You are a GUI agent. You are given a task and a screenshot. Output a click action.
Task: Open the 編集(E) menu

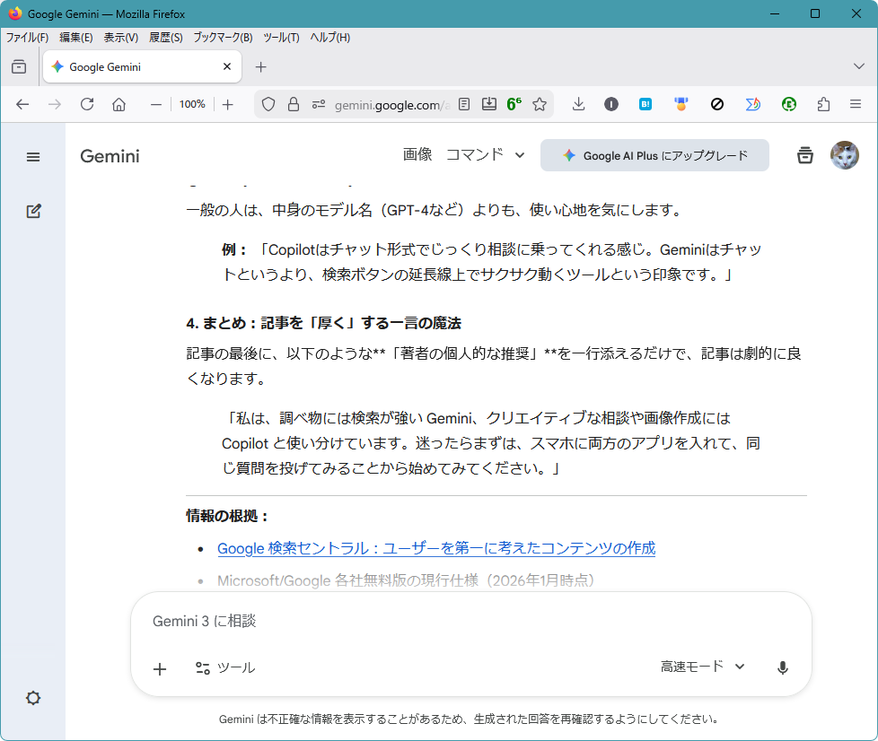(75, 38)
